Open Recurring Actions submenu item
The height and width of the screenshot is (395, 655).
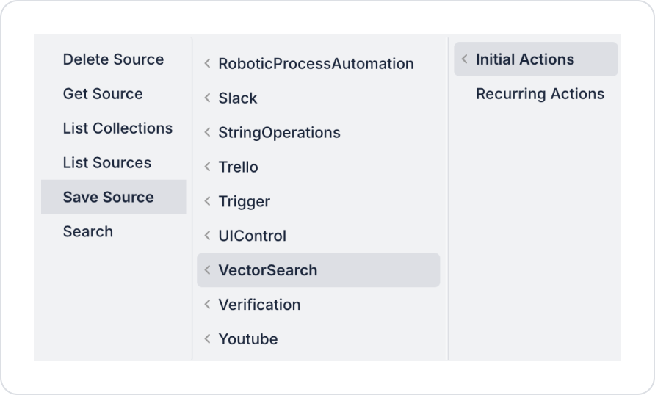pos(540,94)
